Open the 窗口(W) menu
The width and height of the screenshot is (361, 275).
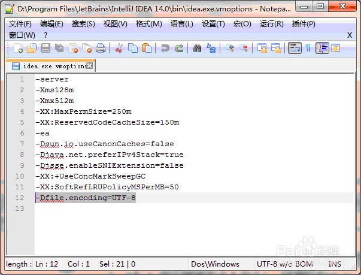22,35
